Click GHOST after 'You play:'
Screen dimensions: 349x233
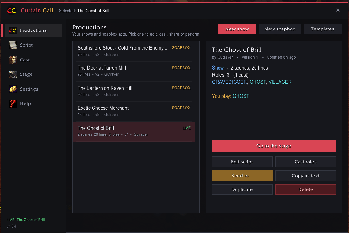tap(241, 96)
